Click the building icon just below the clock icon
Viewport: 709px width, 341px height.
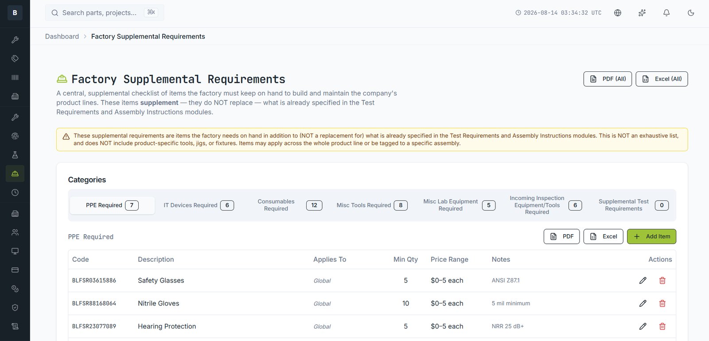15,214
